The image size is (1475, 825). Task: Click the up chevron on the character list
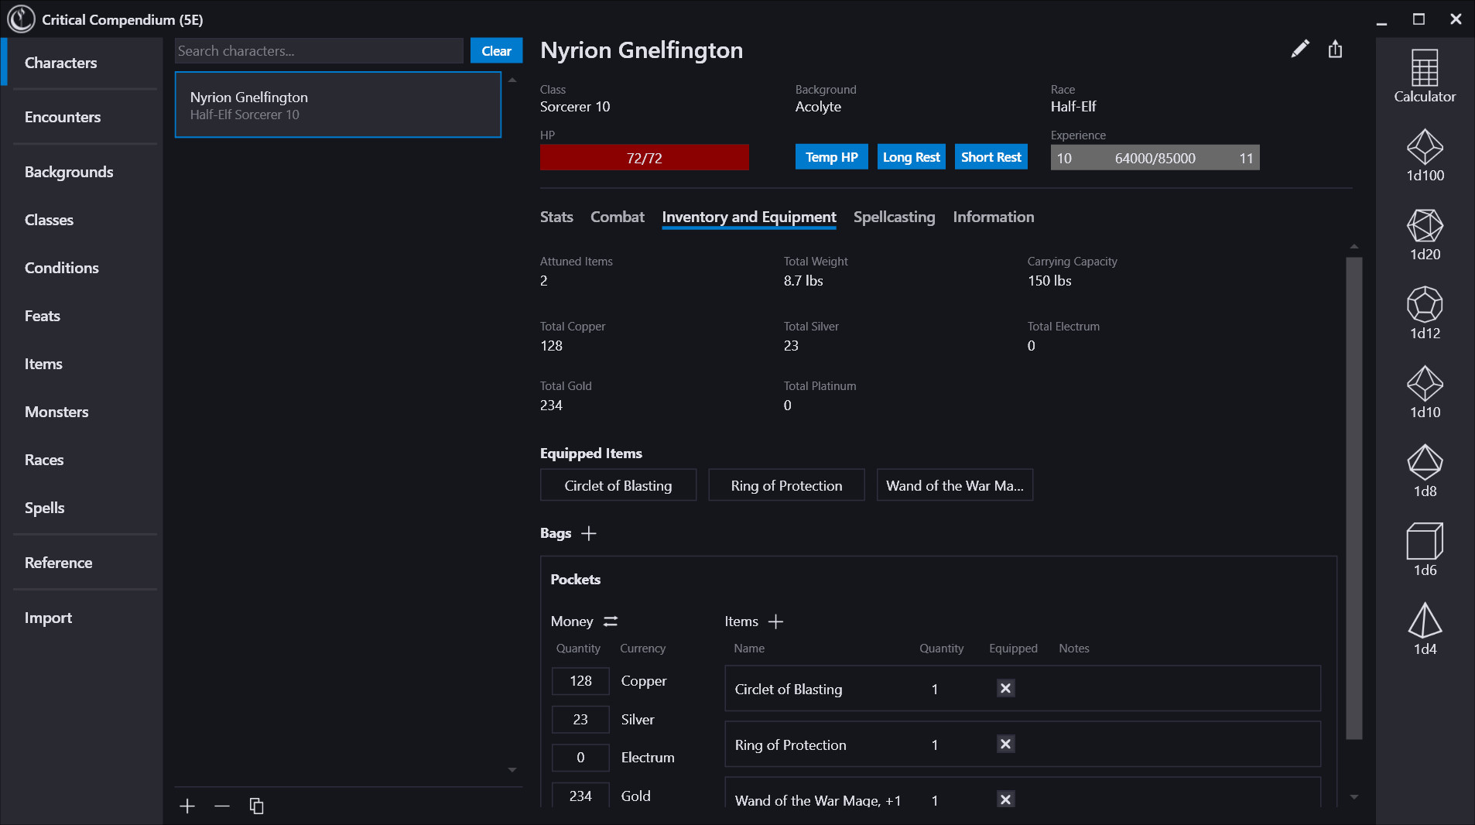pyautogui.click(x=511, y=78)
